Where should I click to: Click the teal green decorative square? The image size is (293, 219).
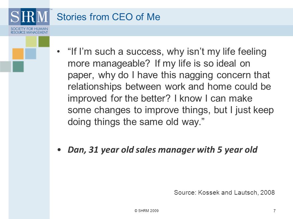tap(18, 67)
